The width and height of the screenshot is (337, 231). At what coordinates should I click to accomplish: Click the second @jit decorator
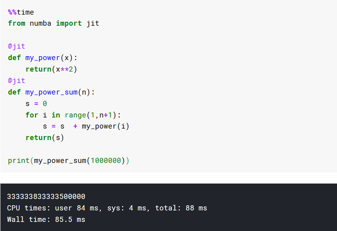[17, 81]
